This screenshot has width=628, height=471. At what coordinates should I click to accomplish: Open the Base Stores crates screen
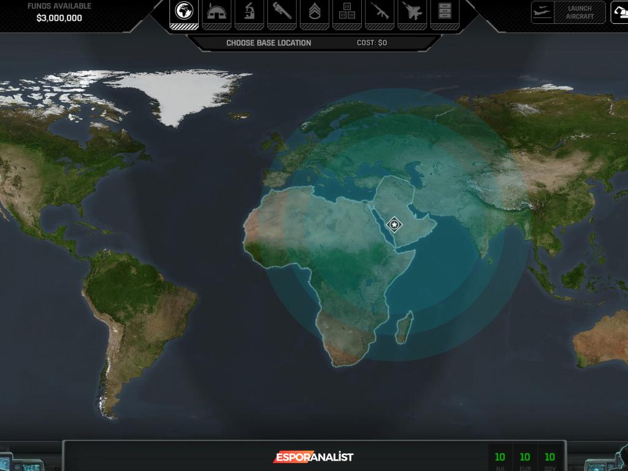pos(347,12)
